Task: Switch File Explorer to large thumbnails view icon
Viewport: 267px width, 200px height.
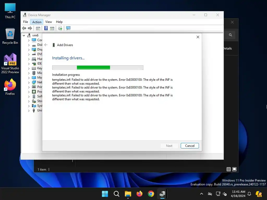Action: (234, 169)
